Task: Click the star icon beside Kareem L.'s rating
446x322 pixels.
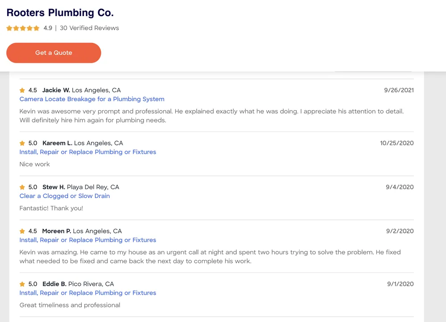Action: [x=22, y=144]
